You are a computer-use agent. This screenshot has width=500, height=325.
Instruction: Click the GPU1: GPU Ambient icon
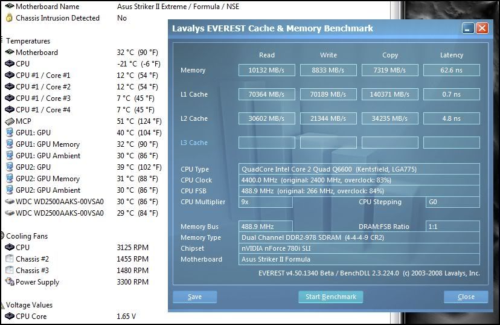[x=10, y=155]
